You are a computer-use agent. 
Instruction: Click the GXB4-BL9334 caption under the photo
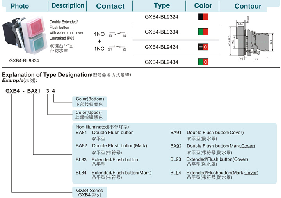[24, 60]
